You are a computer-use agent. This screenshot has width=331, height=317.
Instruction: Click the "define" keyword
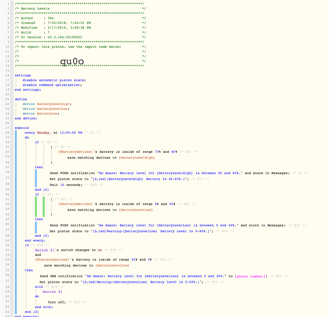[21, 99]
